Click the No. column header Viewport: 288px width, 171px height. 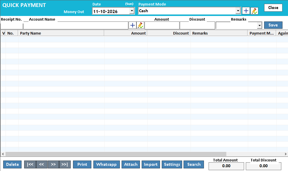pyautogui.click(x=12, y=33)
